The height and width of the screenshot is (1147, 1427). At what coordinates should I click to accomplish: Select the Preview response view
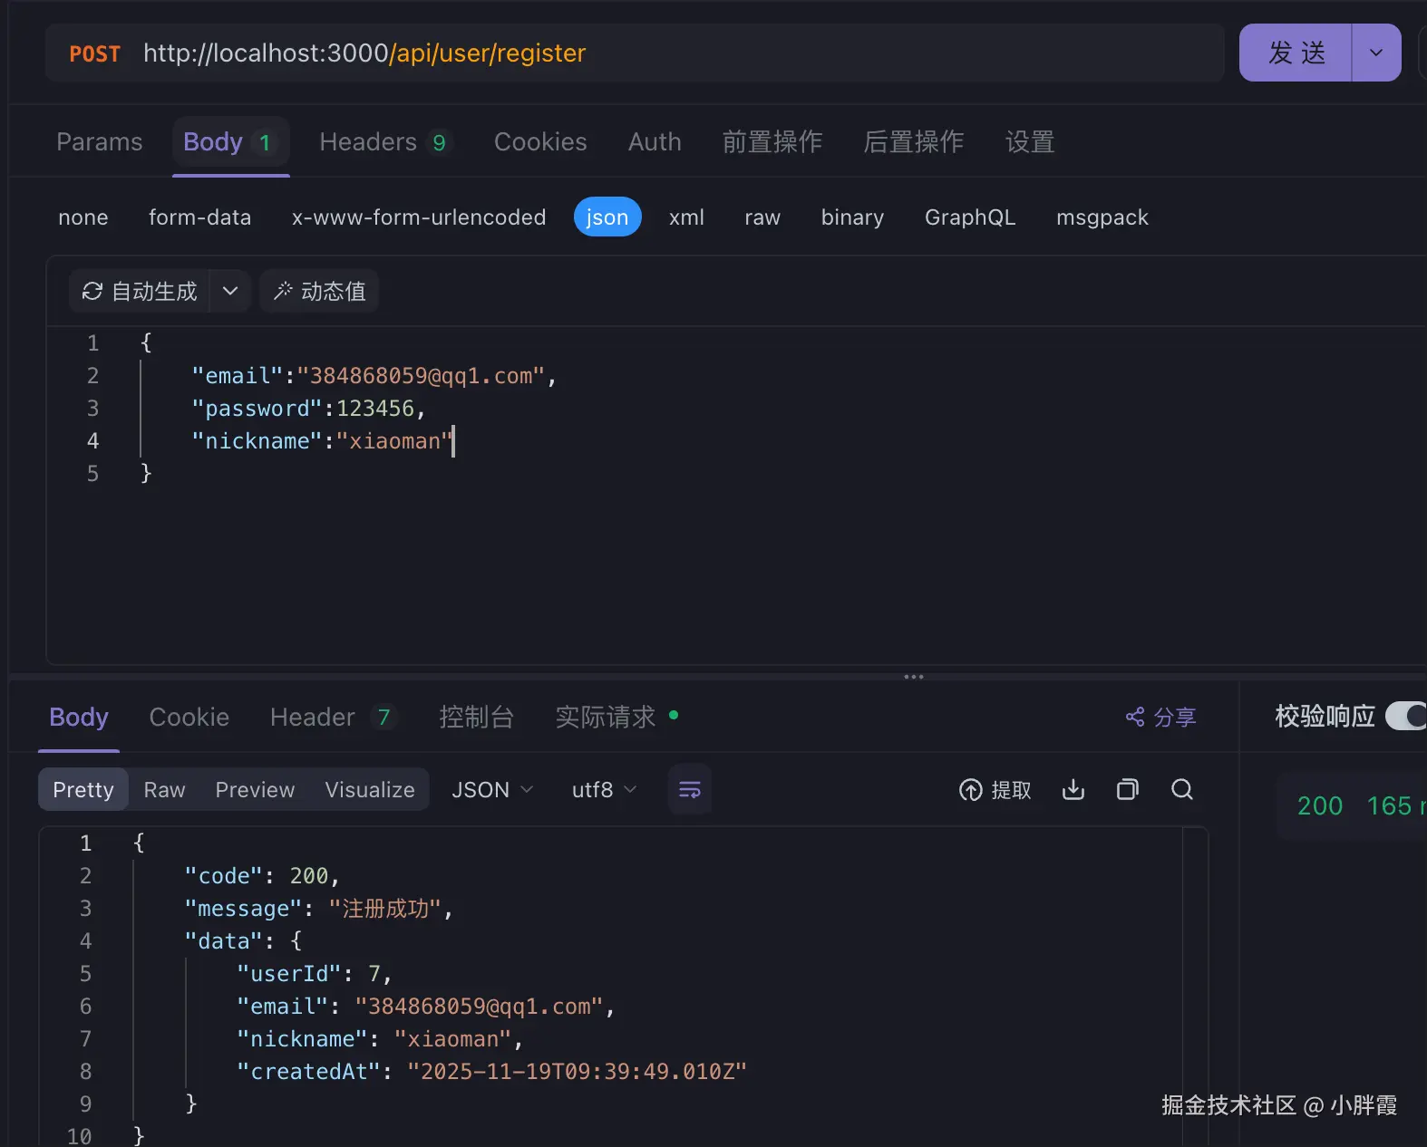[255, 790]
